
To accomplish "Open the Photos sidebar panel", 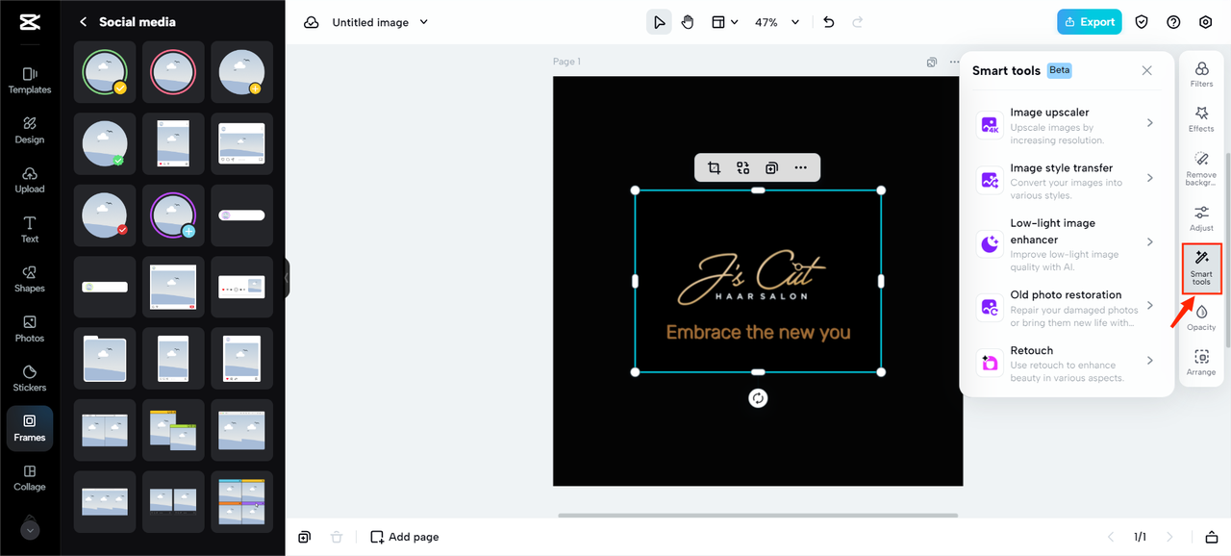I will (x=30, y=329).
